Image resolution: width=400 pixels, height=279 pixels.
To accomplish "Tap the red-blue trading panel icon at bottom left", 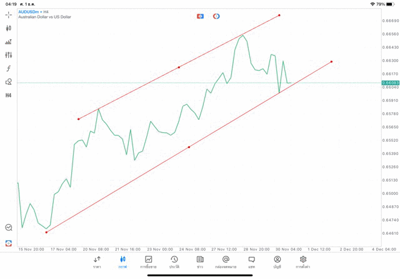I will point(9,243).
